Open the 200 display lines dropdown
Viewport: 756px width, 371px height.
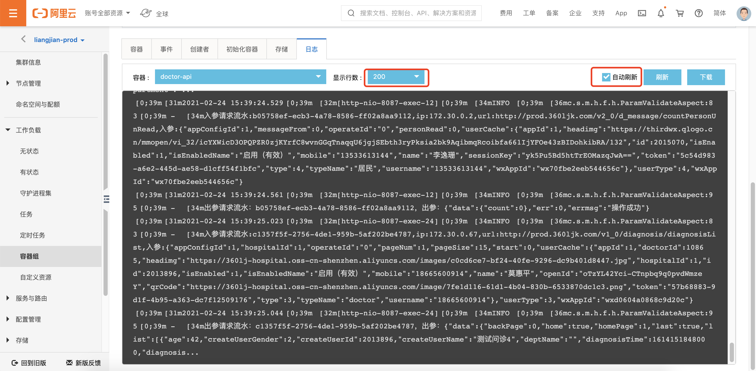coord(396,77)
